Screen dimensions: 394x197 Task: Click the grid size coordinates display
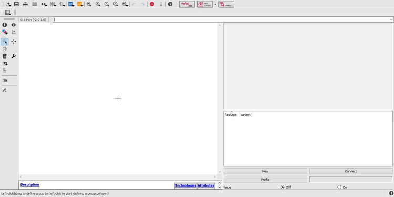(33, 19)
